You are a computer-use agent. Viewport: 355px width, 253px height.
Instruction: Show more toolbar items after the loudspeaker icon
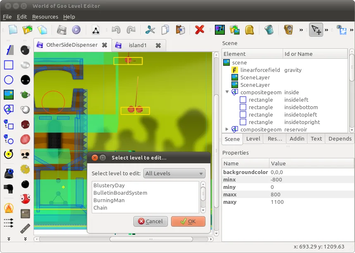pyautogui.click(x=301, y=30)
